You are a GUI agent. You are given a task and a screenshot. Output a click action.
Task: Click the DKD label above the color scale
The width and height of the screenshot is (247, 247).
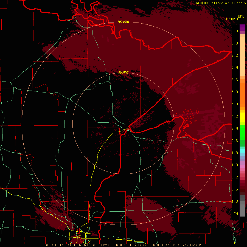tap(241, 16)
